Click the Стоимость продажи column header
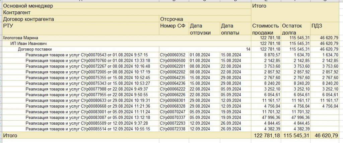Image resolution: width=343 pixels, height=143 pixels. pyautogui.click(x=265, y=29)
